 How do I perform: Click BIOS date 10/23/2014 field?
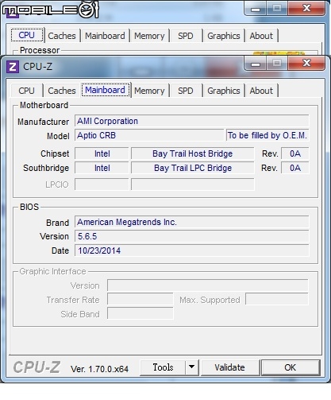pos(191,250)
